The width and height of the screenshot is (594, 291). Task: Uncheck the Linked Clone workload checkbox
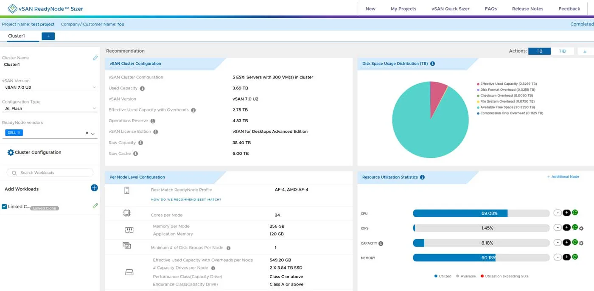[4, 207]
